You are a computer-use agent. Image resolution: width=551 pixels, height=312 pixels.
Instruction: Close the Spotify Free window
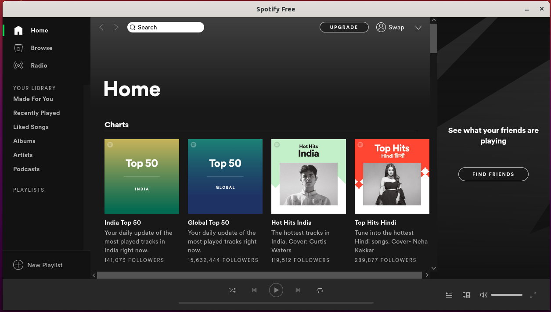(x=541, y=9)
